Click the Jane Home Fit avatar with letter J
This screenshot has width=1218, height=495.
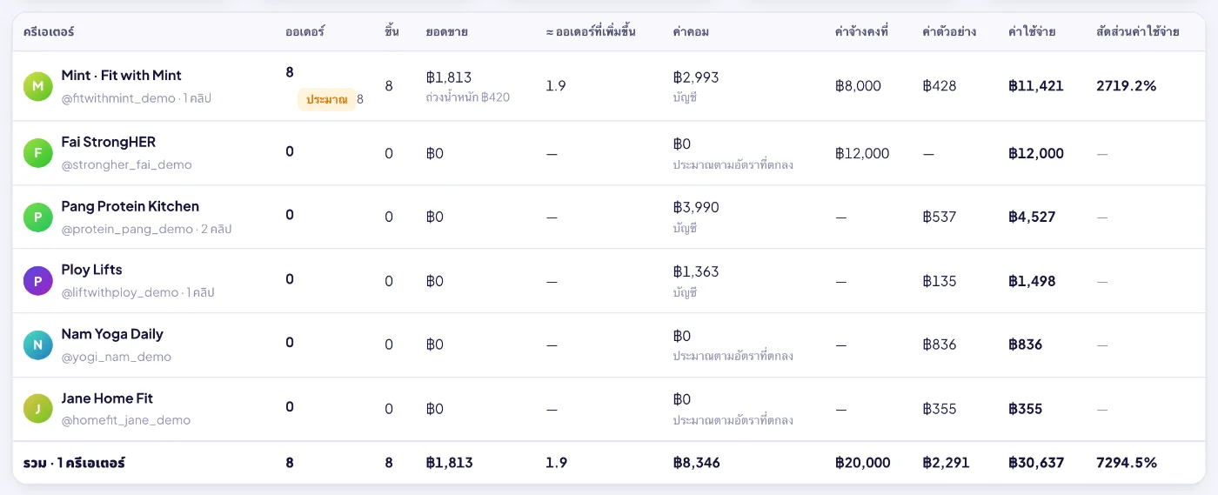[x=37, y=409]
